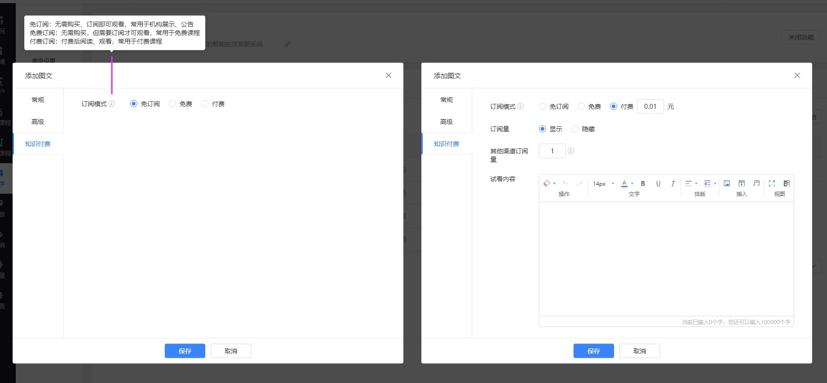Viewport: 827px width, 383px height.
Task: Open 知识付费 tab in right dialog
Action: click(x=447, y=144)
